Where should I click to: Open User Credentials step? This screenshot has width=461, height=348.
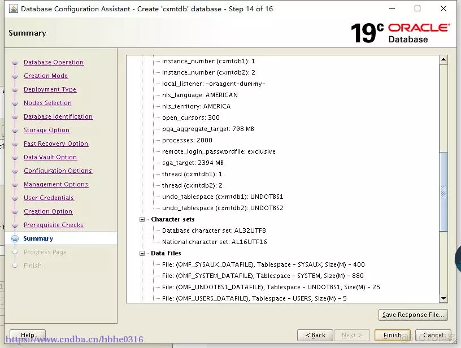click(49, 198)
